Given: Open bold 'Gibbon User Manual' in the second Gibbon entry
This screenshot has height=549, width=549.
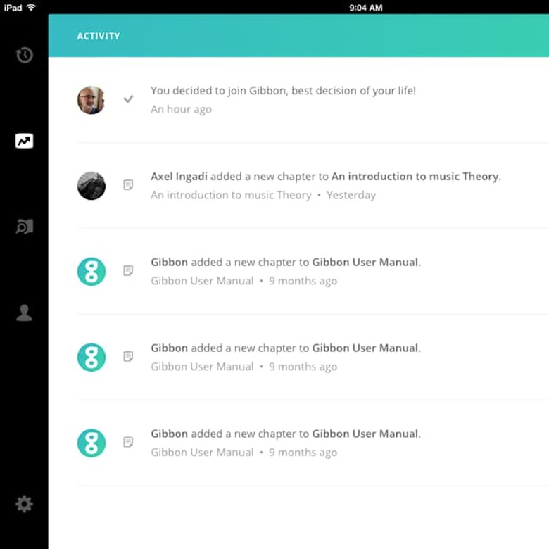Looking at the screenshot, I should coord(365,348).
